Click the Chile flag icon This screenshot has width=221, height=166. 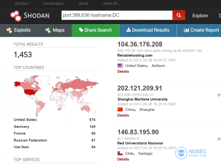coord(120,153)
